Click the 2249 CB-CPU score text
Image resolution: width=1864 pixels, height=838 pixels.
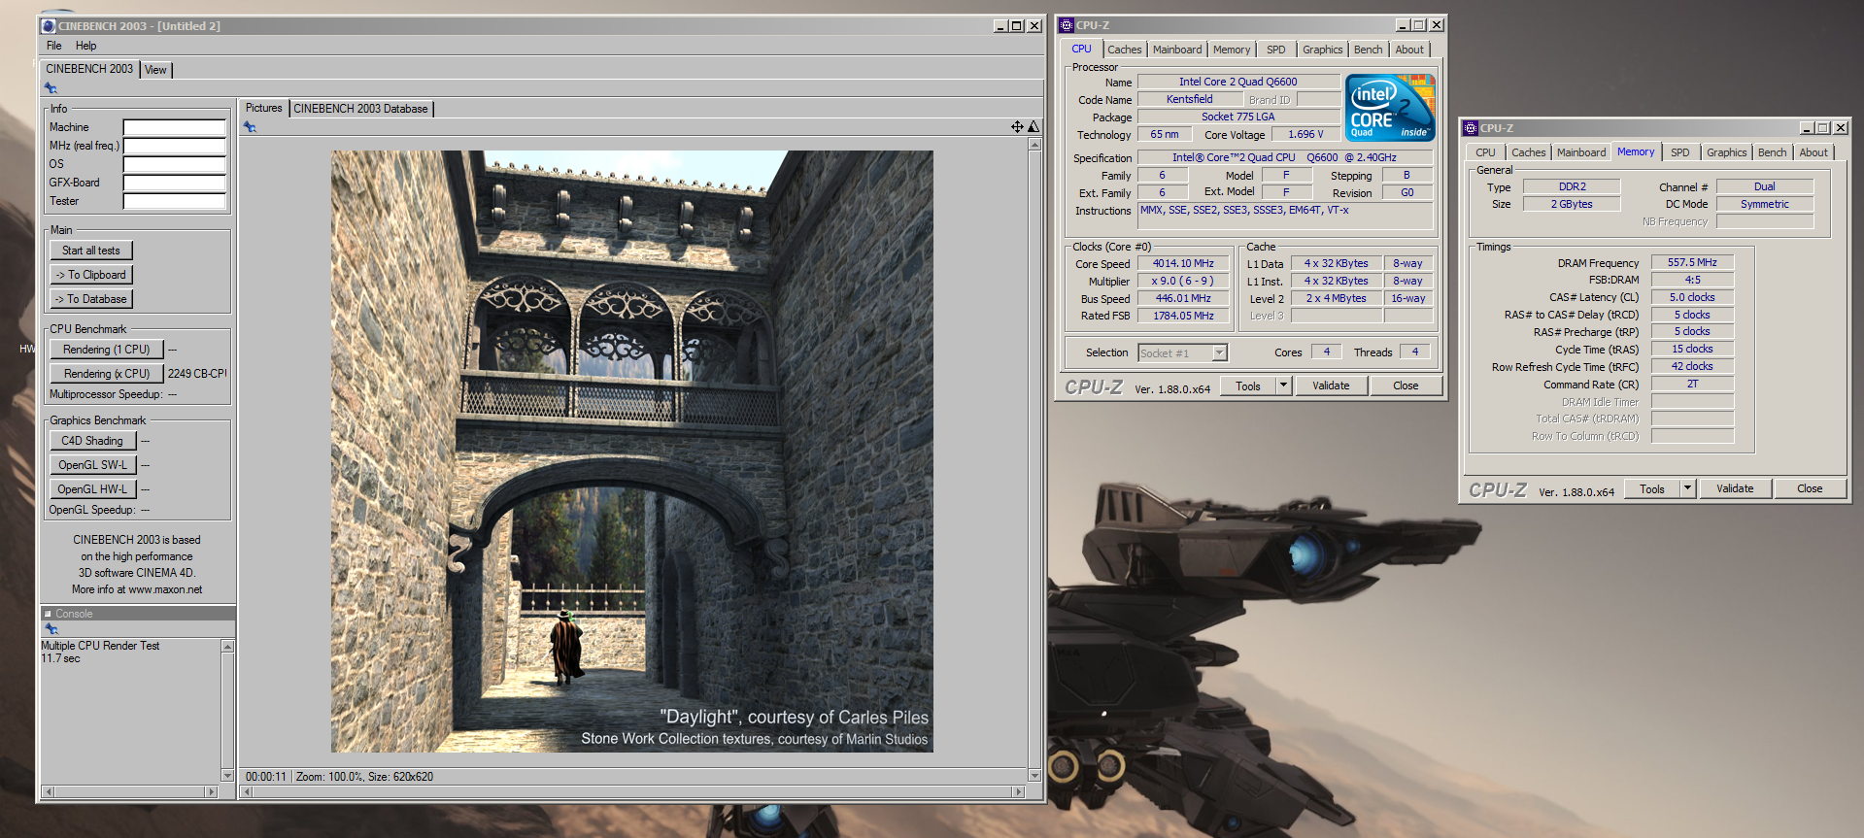point(197,374)
